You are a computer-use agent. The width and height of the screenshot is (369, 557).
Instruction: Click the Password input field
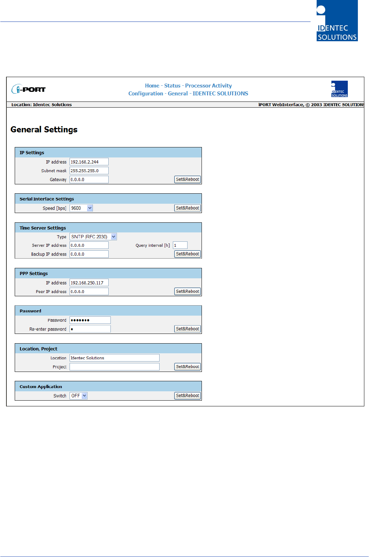point(90,320)
